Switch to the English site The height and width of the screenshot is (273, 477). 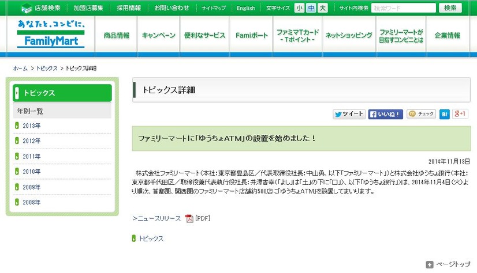tap(246, 8)
